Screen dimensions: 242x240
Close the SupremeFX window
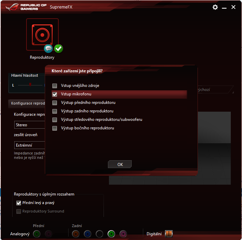point(234,7)
